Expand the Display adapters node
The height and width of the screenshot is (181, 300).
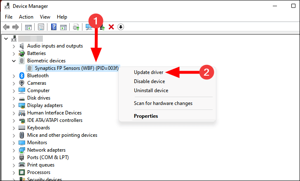tap(14, 105)
